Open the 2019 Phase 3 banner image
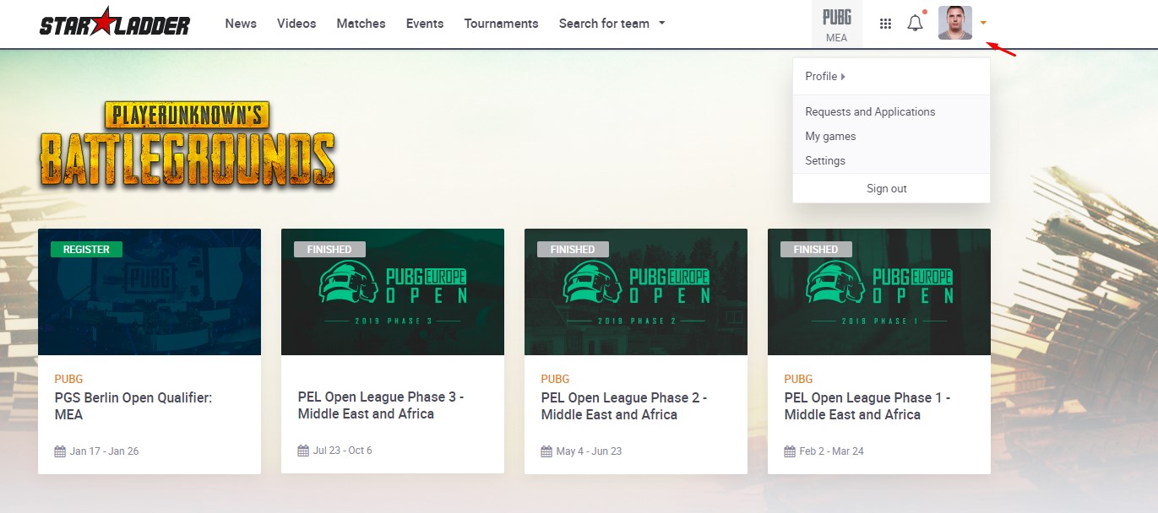1158x513 pixels. [393, 292]
